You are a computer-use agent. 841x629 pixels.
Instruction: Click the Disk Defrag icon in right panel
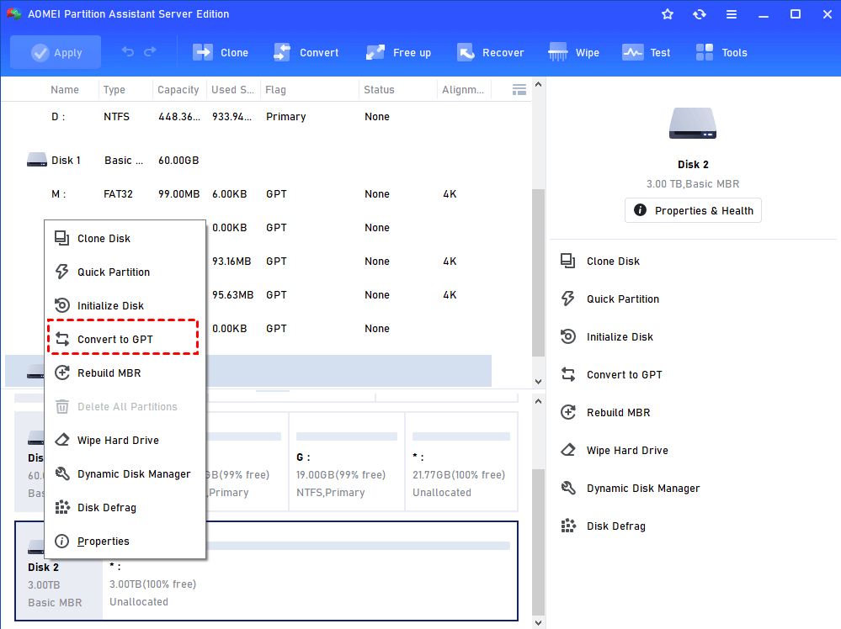click(568, 526)
